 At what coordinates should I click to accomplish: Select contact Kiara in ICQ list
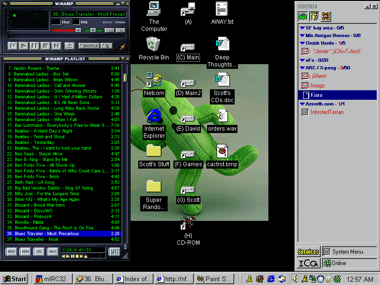coord(337,95)
